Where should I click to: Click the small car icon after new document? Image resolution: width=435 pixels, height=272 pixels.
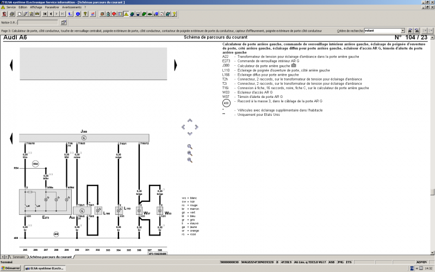point(37,14)
